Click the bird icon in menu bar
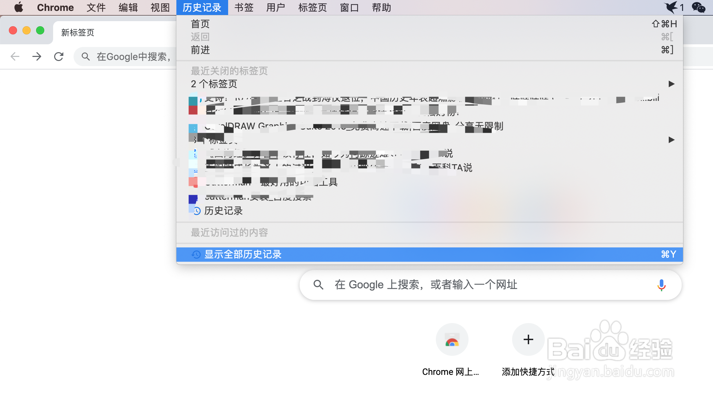713x396 pixels. point(671,7)
